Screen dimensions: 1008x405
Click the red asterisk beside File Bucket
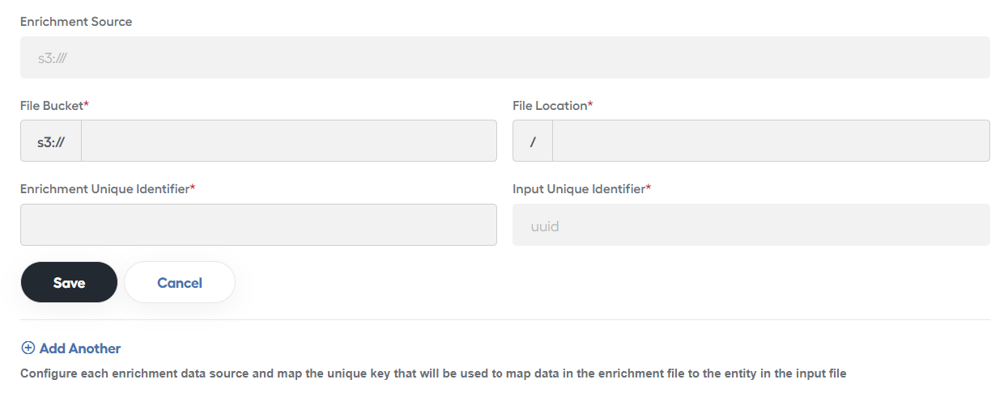click(87, 104)
